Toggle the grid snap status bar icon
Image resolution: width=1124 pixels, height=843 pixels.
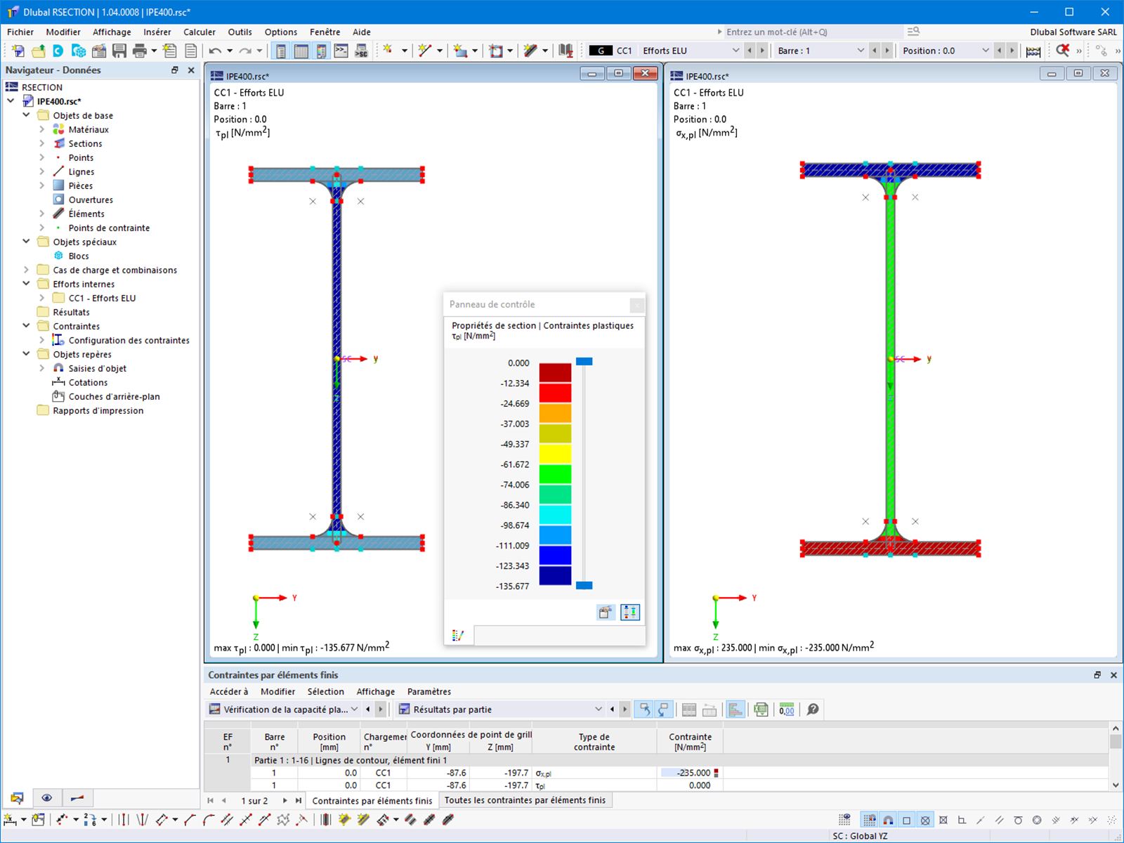870,820
